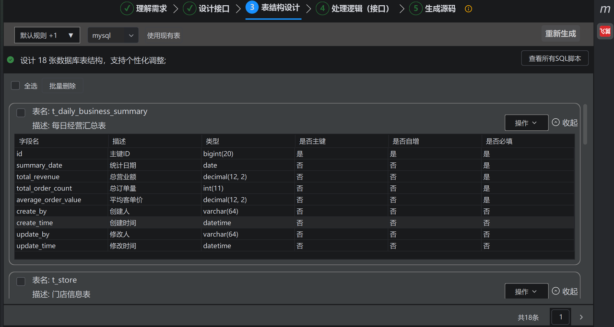Click the 平均客单价 description cell
This screenshot has width=614, height=327.
point(155,200)
